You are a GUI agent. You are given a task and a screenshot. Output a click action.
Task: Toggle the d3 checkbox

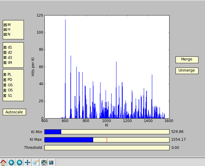pos(5,58)
